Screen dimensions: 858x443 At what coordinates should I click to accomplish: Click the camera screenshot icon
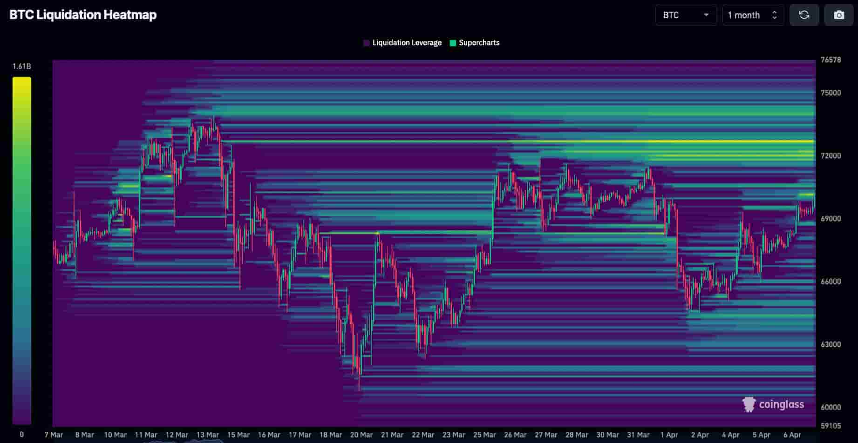click(x=838, y=15)
